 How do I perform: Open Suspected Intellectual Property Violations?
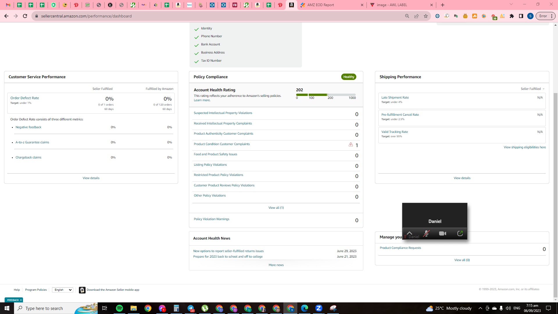[223, 113]
